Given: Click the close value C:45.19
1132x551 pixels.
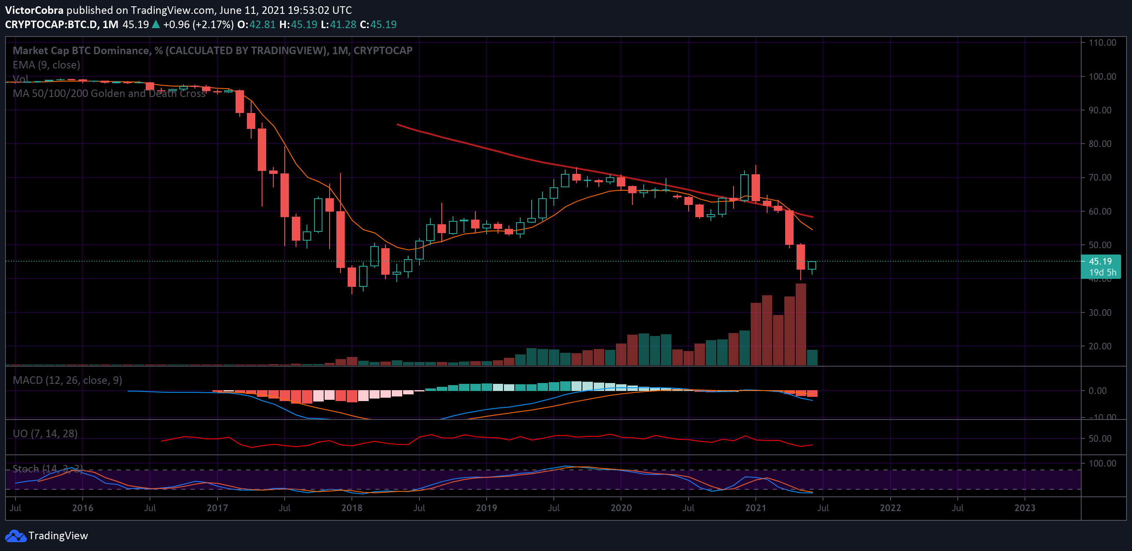Looking at the screenshot, I should [378, 25].
